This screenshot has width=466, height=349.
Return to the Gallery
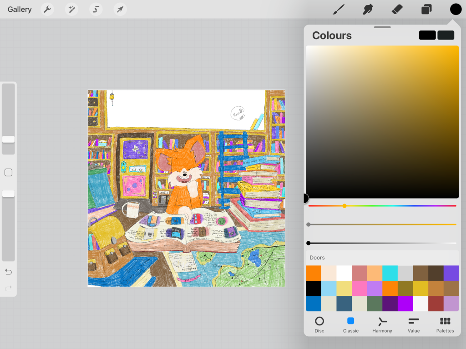(20, 10)
